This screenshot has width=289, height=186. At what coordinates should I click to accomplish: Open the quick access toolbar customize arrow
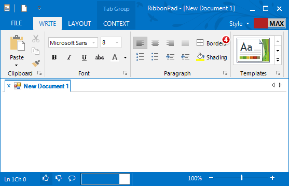(x=39, y=8)
